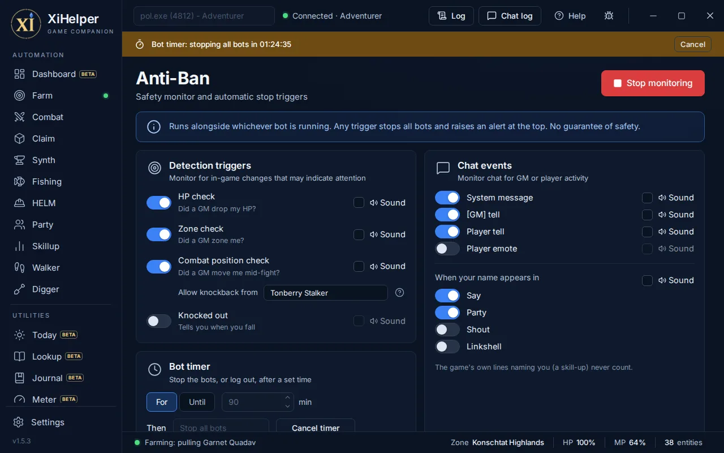Click the XiHelper logo icon
The image size is (724, 453).
pyautogui.click(x=26, y=24)
